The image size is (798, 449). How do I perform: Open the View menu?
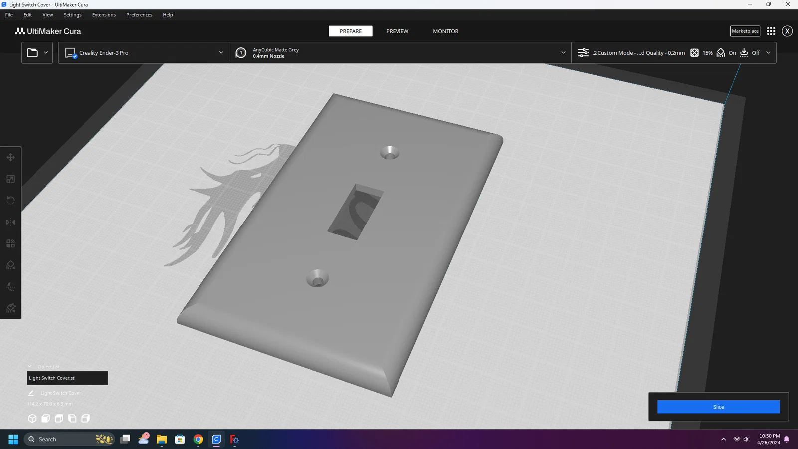pyautogui.click(x=48, y=15)
